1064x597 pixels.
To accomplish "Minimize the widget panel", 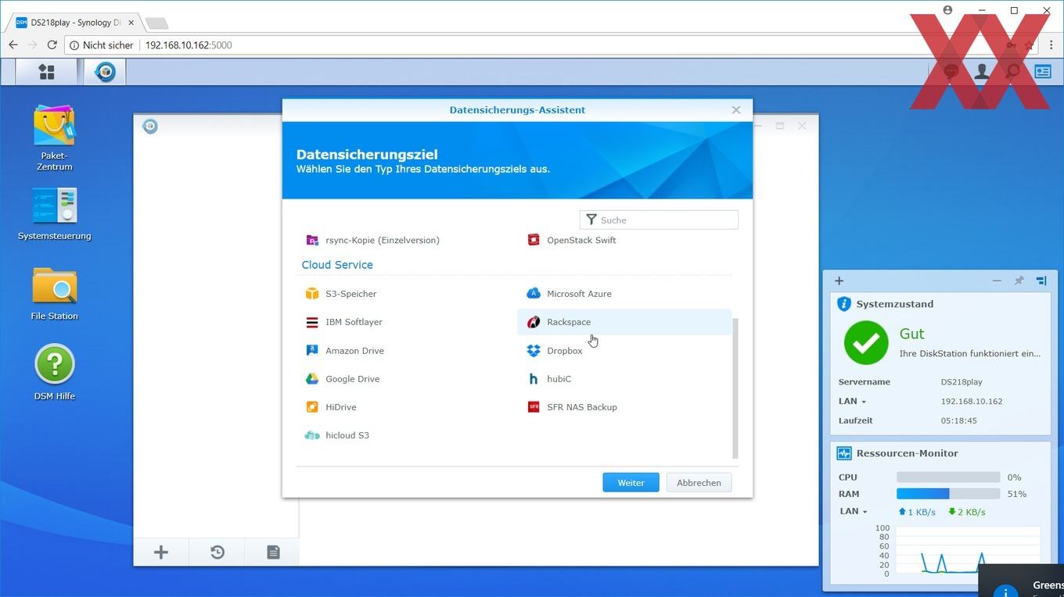I will pyautogui.click(x=997, y=281).
